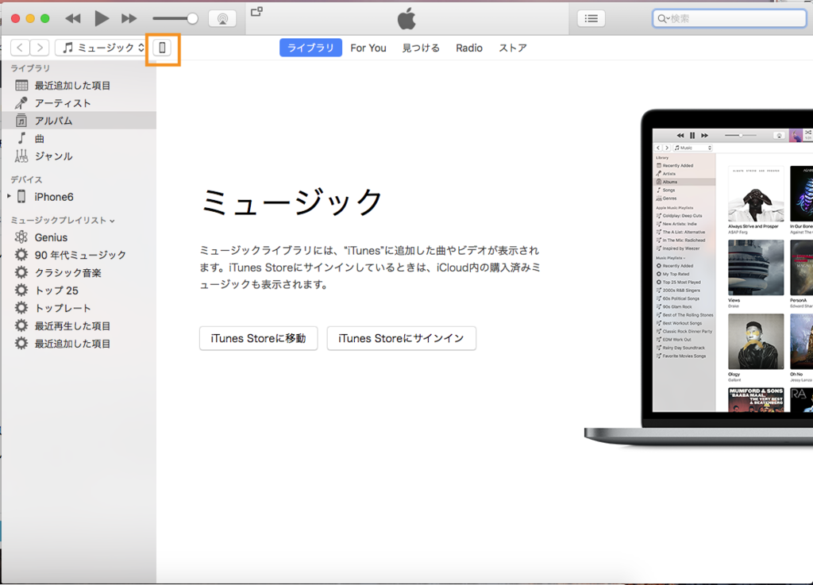Select the iPhone6 device in sidebar
This screenshot has width=813, height=585.
tap(79, 197)
